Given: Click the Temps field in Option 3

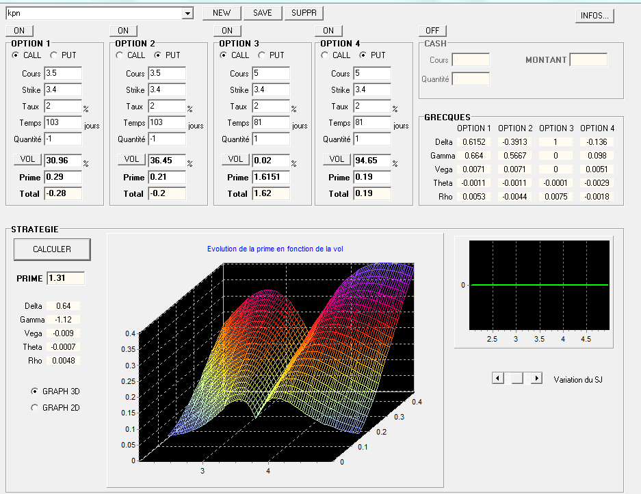Looking at the screenshot, I should coord(271,123).
